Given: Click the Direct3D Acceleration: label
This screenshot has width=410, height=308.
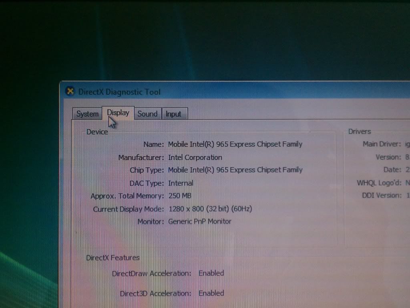Looking at the screenshot, I should coord(156,293).
